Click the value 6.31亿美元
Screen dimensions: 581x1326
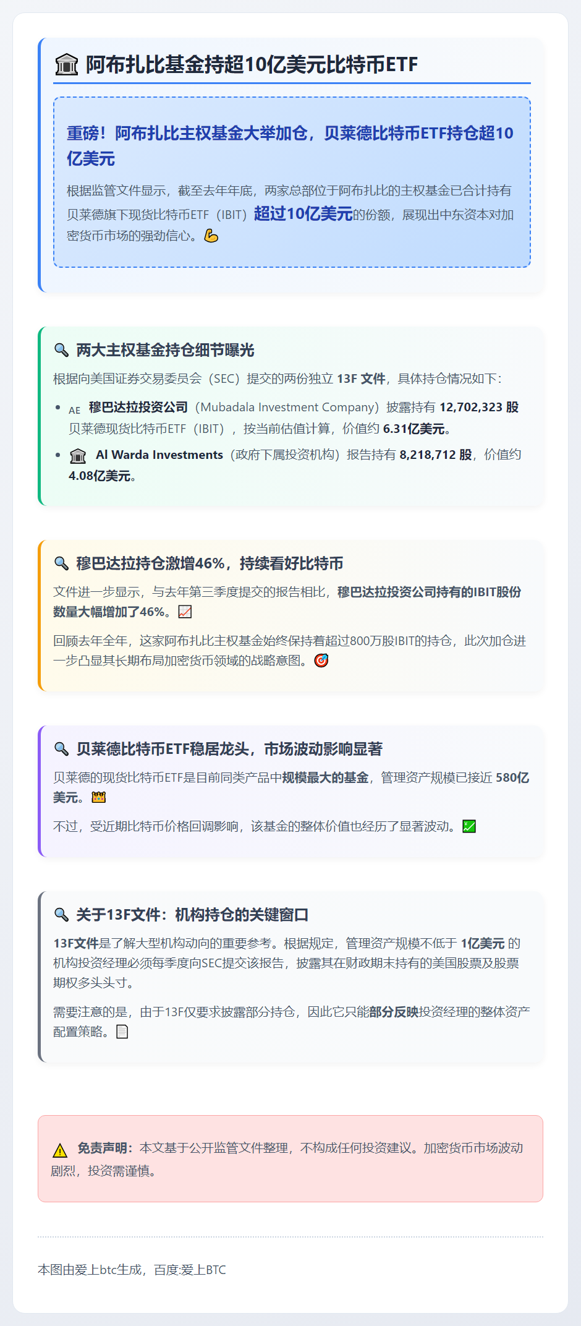pyautogui.click(x=414, y=429)
